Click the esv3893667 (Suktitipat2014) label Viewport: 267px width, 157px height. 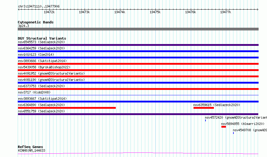[42, 99]
